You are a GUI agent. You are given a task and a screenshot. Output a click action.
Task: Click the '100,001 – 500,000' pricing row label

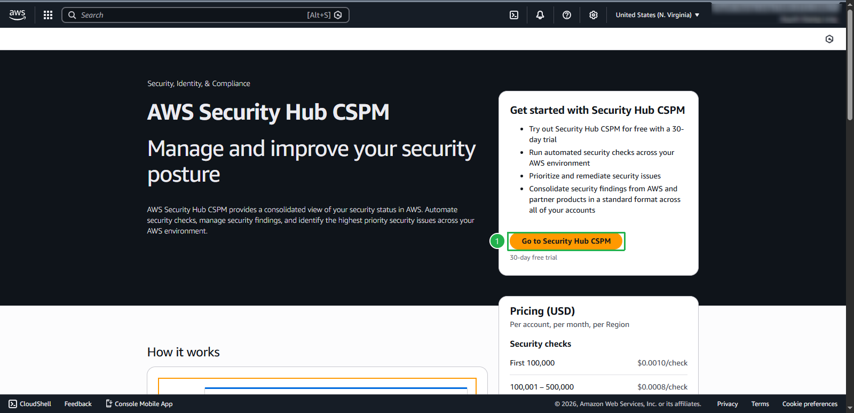pyautogui.click(x=542, y=387)
